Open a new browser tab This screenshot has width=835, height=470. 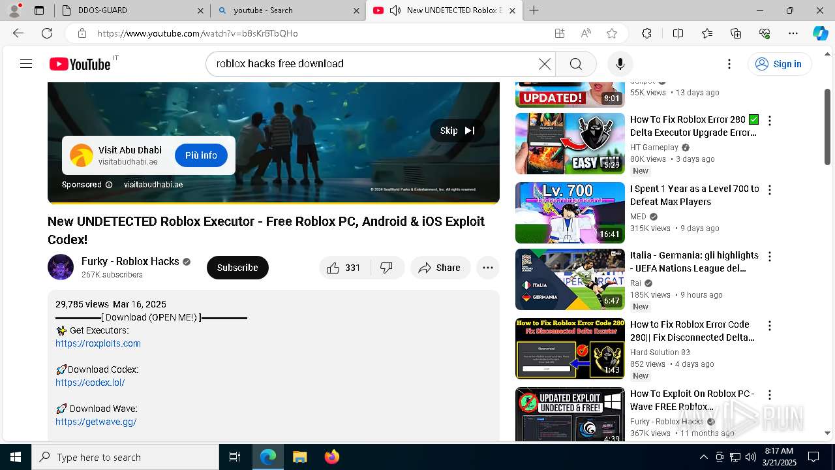tap(534, 10)
